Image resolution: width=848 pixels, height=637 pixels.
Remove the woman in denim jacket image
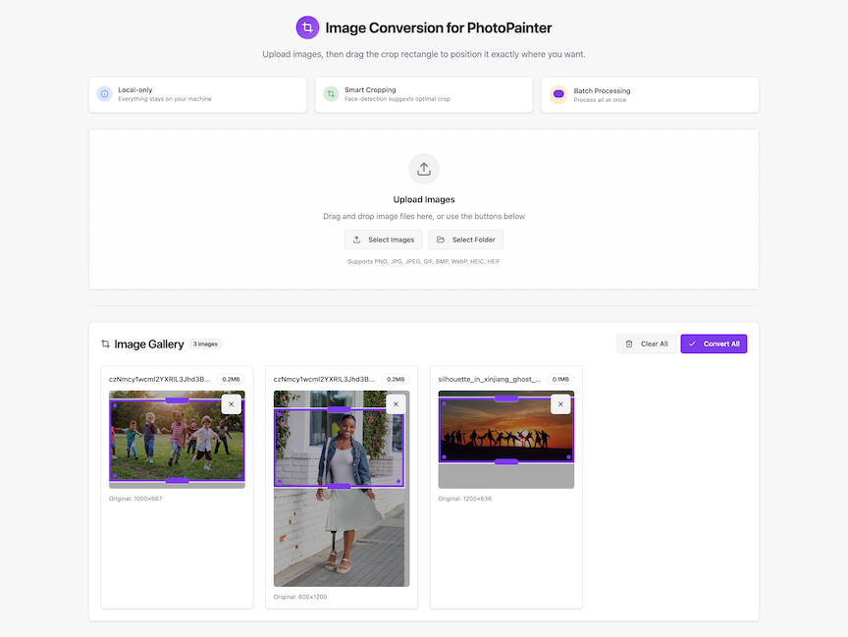pos(396,404)
